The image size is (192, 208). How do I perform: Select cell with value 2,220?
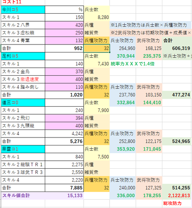(64, 180)
